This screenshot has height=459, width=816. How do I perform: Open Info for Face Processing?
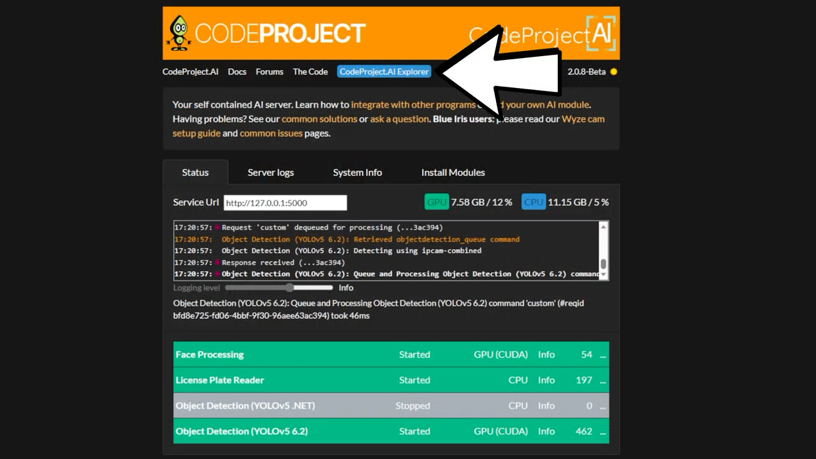(546, 354)
